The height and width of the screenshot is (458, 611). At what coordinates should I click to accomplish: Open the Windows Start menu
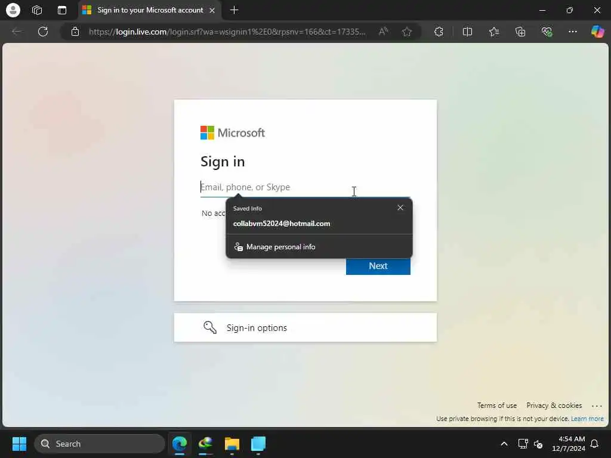pyautogui.click(x=19, y=444)
